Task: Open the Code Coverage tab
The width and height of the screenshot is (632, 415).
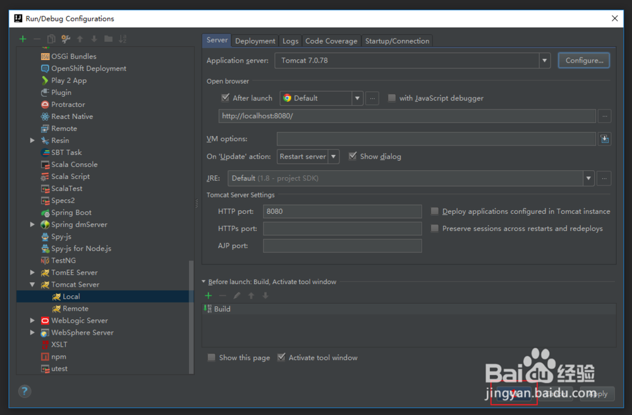Action: (331, 41)
